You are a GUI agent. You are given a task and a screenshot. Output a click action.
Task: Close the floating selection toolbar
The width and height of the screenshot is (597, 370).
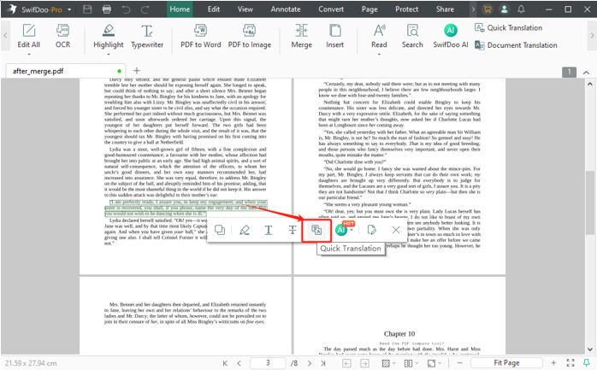click(x=396, y=230)
